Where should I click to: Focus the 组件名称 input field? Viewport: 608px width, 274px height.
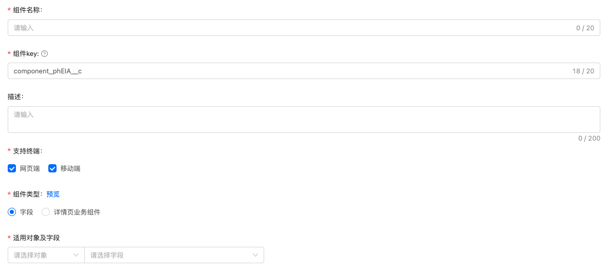[x=288, y=28]
